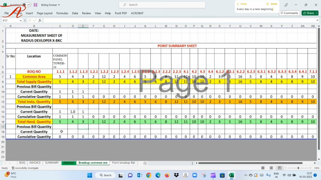Open the SUMMARY sheet tab

52,163
